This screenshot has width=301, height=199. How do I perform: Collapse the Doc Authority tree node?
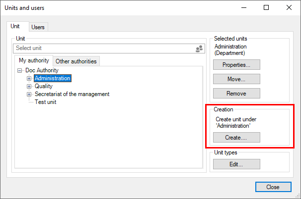click(20, 71)
